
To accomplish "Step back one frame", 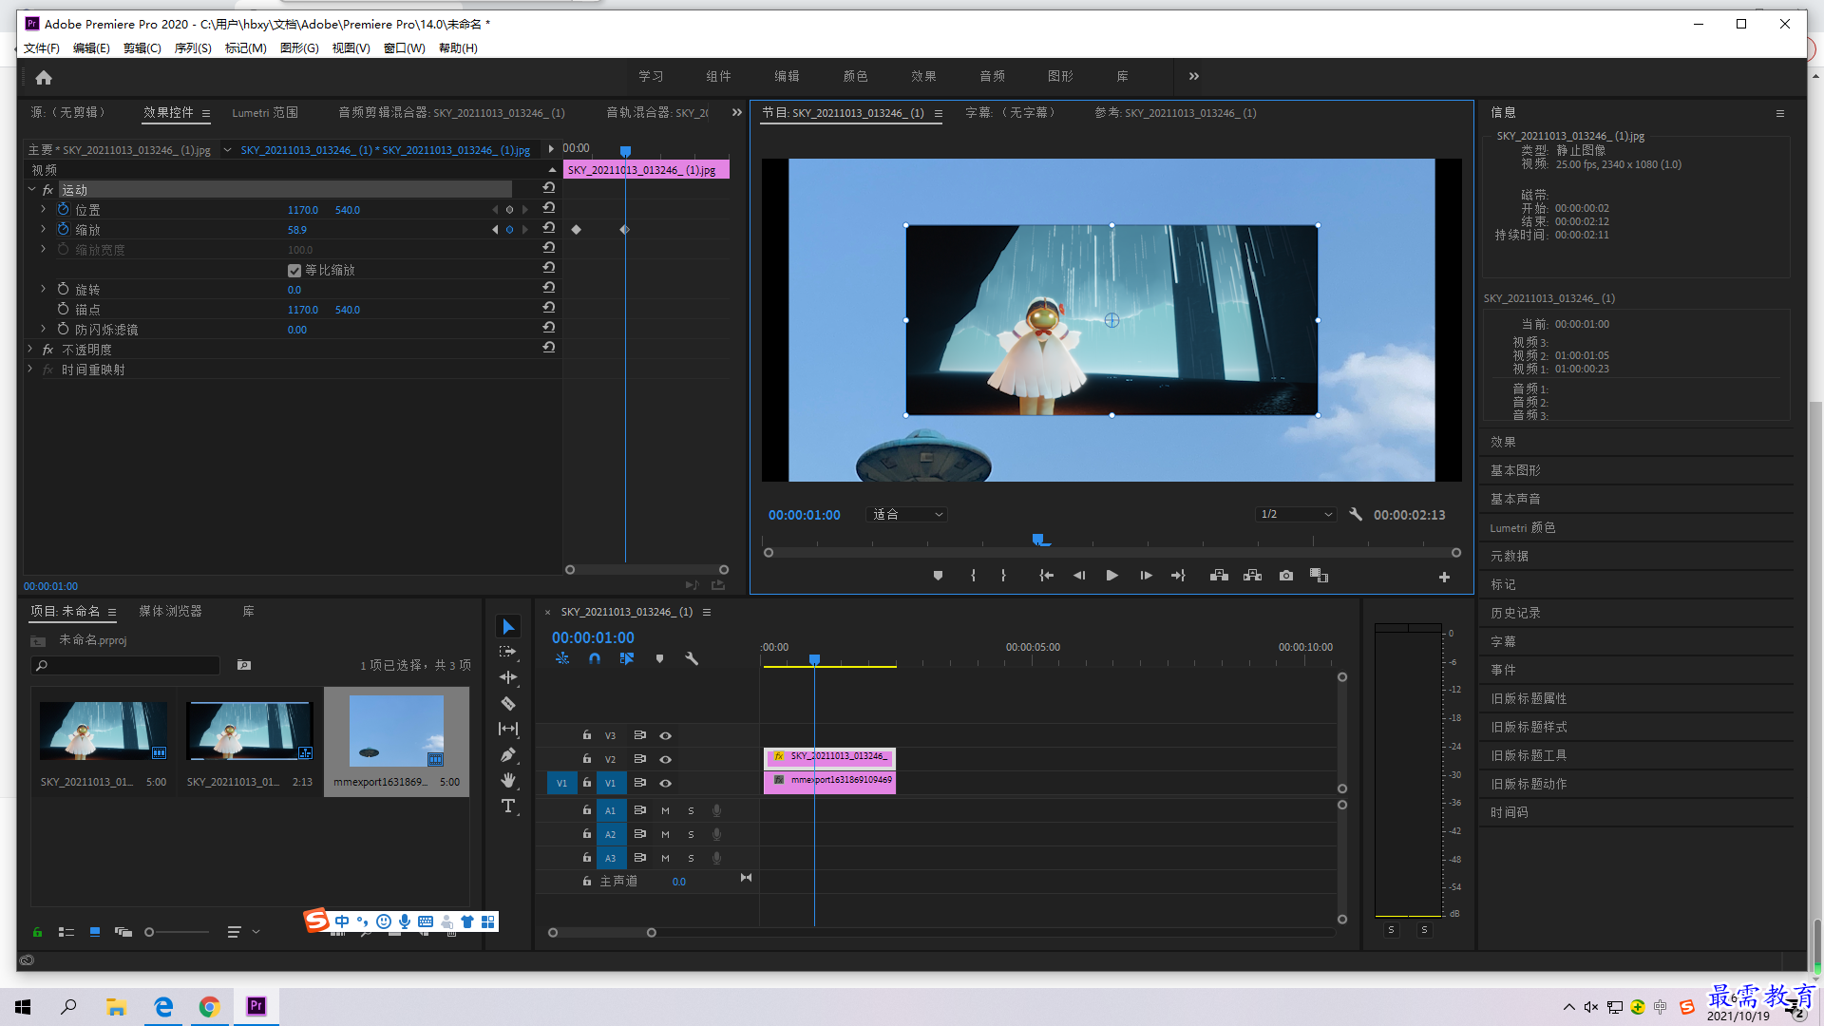I will click(x=1079, y=576).
